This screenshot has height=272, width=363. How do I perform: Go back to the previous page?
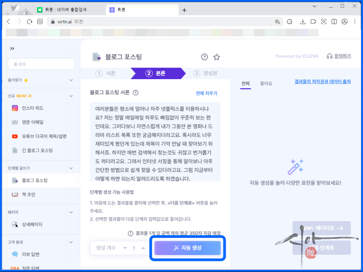pos(9,22)
